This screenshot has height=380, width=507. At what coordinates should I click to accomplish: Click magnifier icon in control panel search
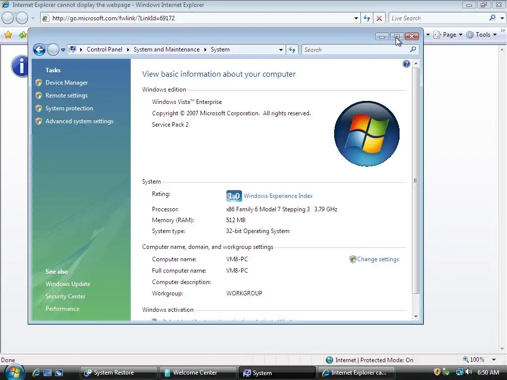[x=413, y=49]
